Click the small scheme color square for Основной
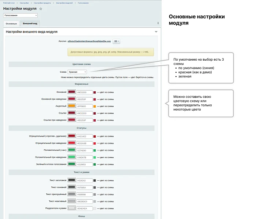The image size is (268, 219). coord(95,92)
